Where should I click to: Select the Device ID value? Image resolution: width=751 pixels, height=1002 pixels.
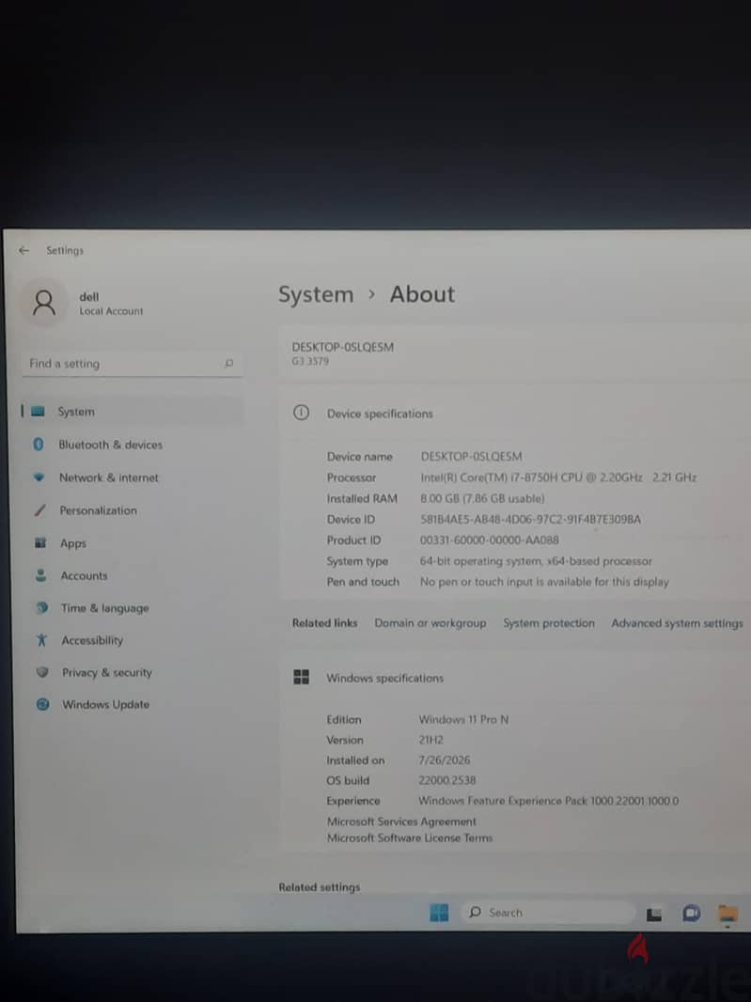pyautogui.click(x=530, y=520)
